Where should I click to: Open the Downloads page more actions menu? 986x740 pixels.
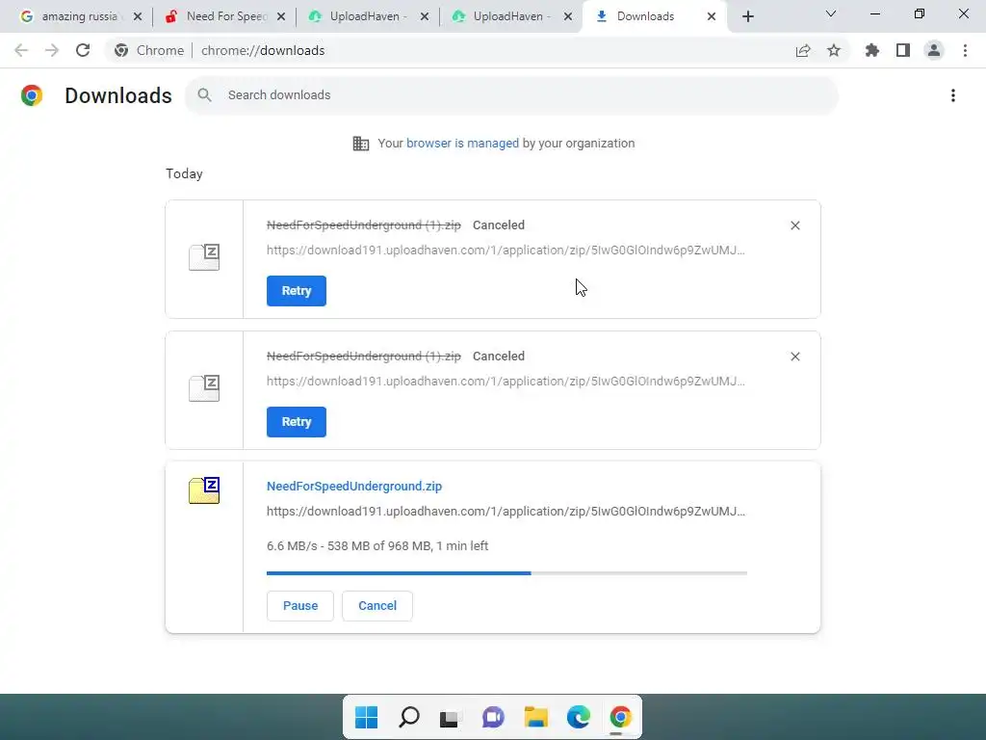(953, 95)
